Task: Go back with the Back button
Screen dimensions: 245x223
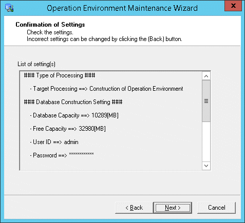Action: click(x=134, y=208)
